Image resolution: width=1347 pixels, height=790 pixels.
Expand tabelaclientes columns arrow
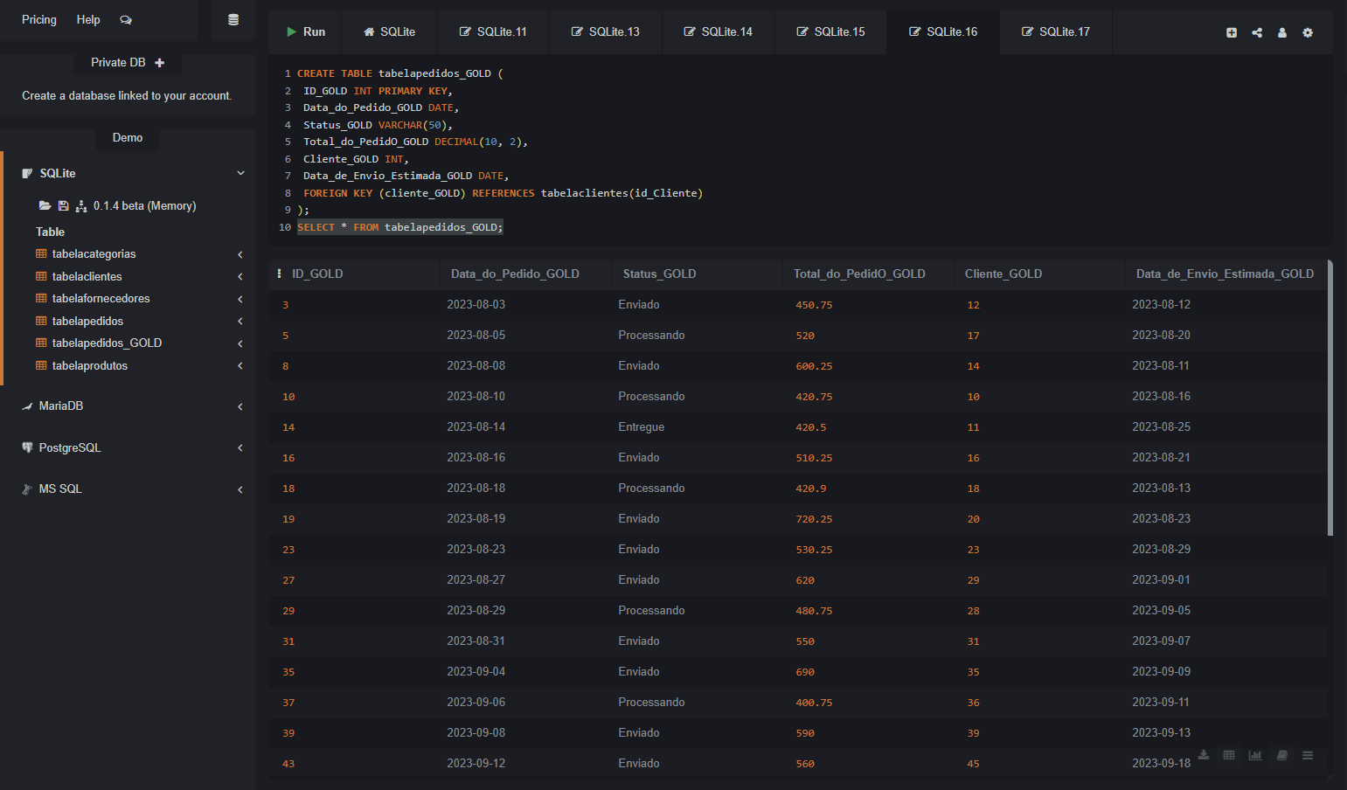coord(240,277)
